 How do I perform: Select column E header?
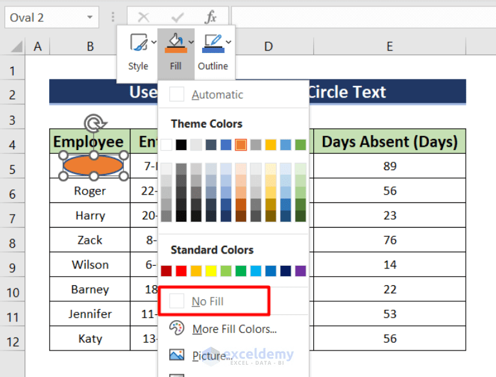click(389, 47)
